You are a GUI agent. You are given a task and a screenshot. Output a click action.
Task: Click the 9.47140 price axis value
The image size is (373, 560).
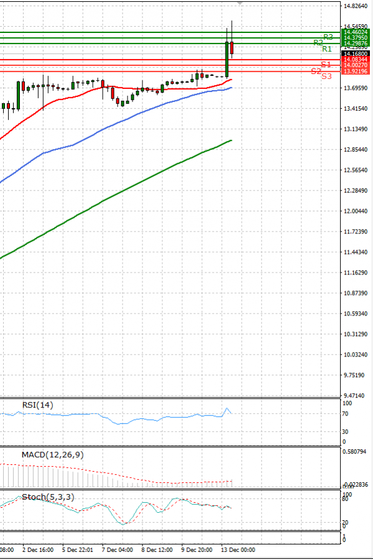tap(354, 396)
